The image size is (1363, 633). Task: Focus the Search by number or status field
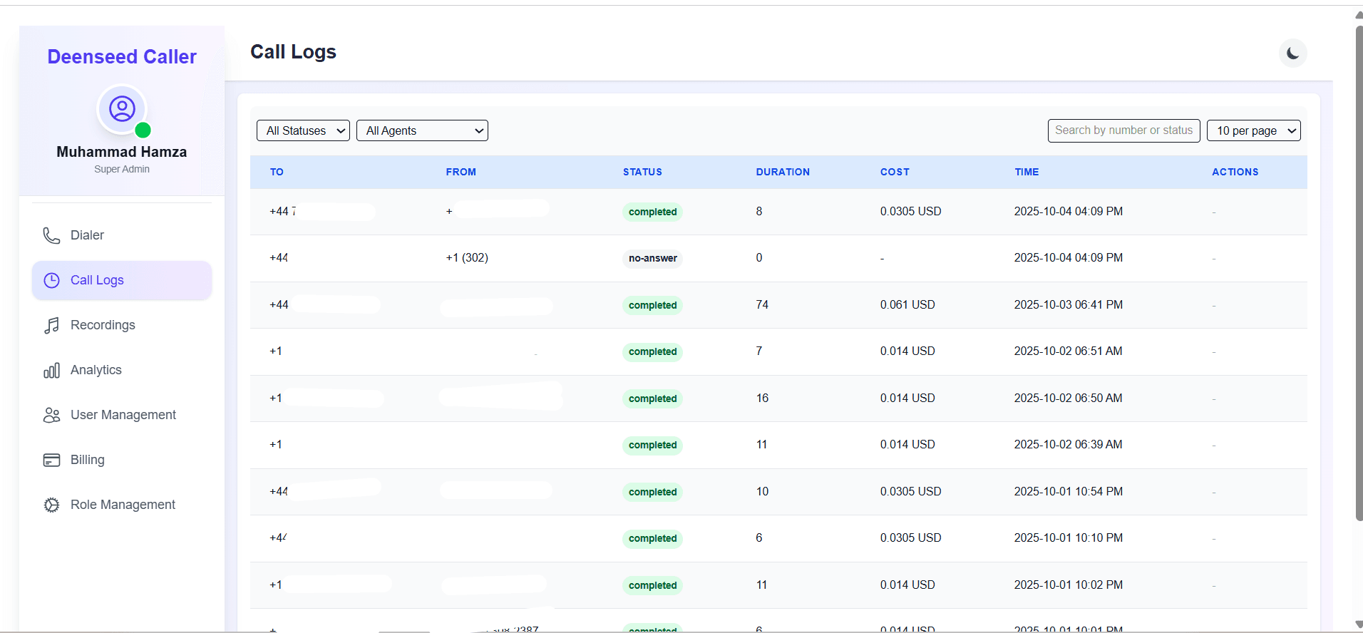tap(1123, 130)
